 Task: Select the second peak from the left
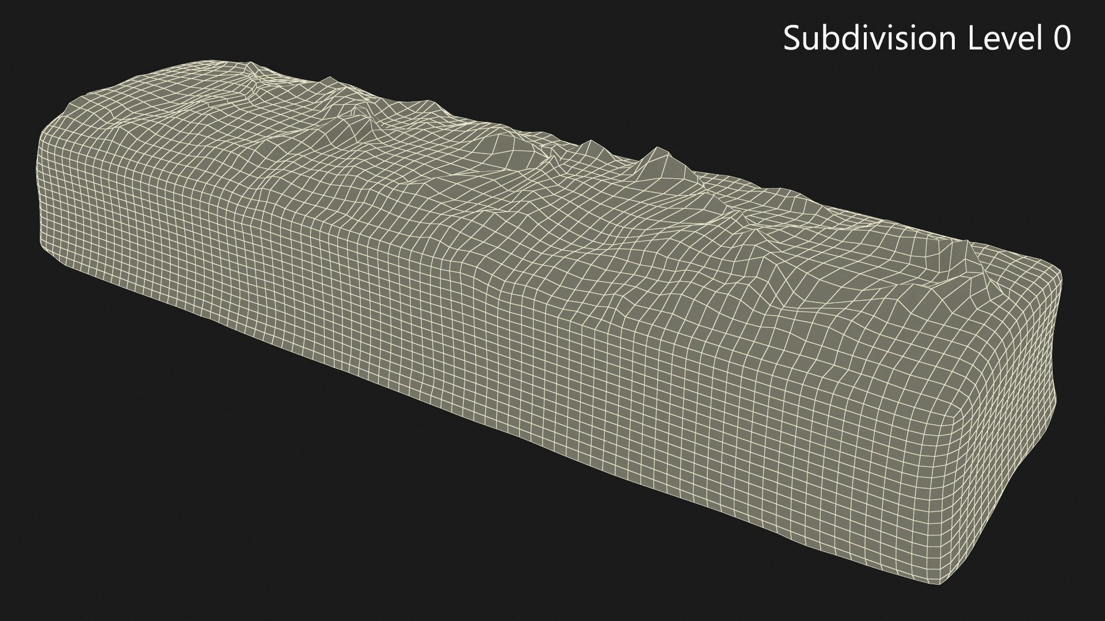[x=329, y=80]
